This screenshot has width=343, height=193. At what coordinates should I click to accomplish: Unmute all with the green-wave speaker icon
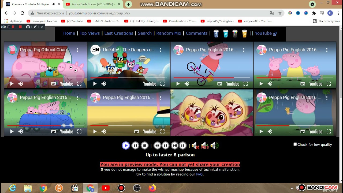tap(214, 146)
